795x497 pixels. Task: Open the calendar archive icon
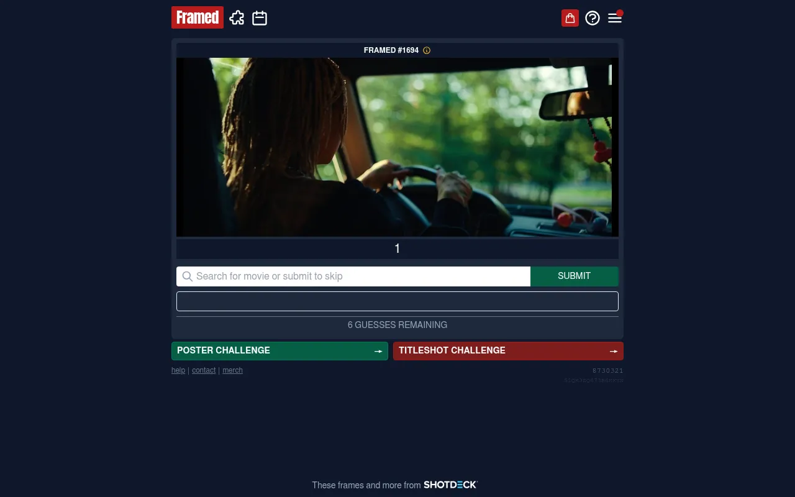(260, 18)
